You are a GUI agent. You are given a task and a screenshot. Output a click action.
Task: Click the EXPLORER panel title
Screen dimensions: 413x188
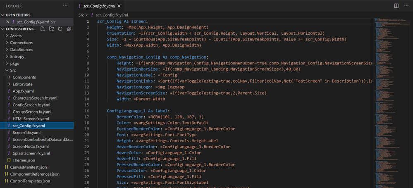coord(14,6)
